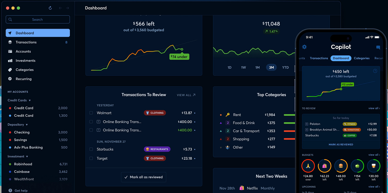The height and width of the screenshot is (193, 388).
Task: Switch to the phone's Categories tab
Action: coord(362,58)
